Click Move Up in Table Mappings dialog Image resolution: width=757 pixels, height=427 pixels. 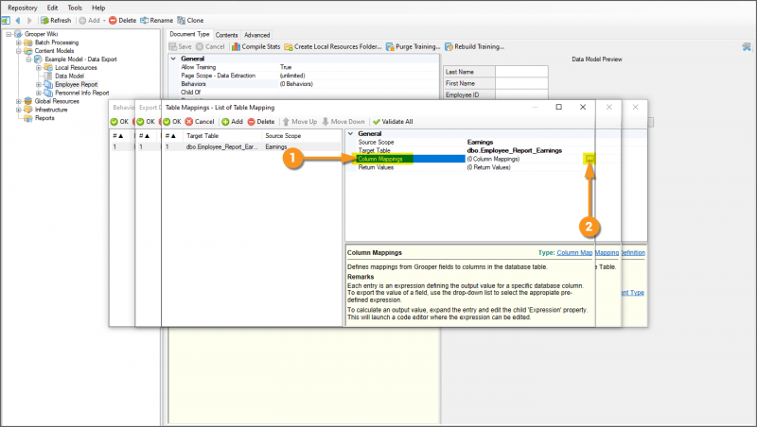tap(300, 122)
